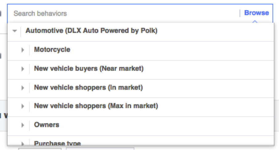Click the narrow cut-off button below the dropdown

[40, 148]
